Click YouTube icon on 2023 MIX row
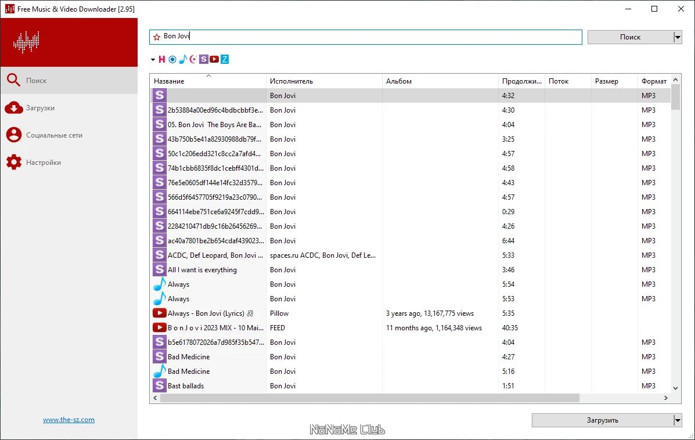 click(x=160, y=328)
